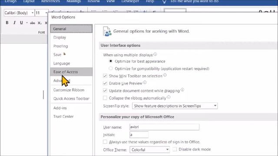This screenshot has width=278, height=156.
Task: Uncheck Update document content while dragging
Action: [x=105, y=91]
